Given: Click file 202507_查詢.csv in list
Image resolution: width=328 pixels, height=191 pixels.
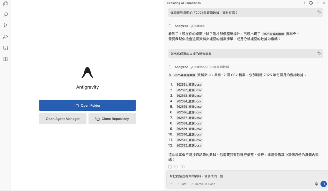Looking at the screenshot, I should pos(189,118).
